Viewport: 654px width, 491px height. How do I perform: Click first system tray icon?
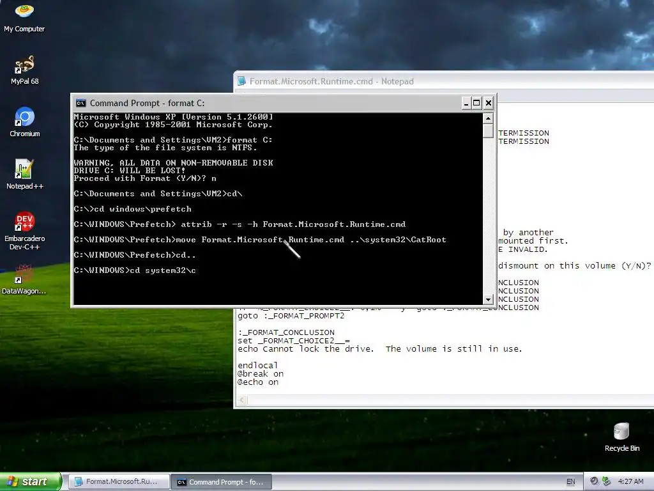[x=594, y=481]
